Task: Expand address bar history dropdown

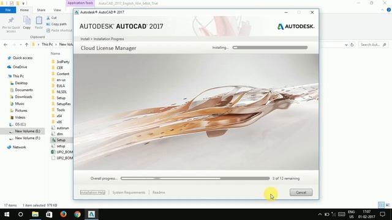Action: pos(346,45)
